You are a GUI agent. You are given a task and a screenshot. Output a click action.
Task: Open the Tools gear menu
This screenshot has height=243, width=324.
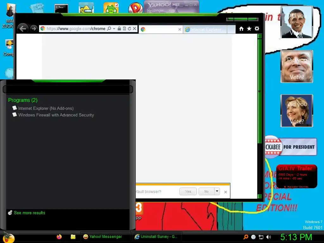(x=257, y=28)
